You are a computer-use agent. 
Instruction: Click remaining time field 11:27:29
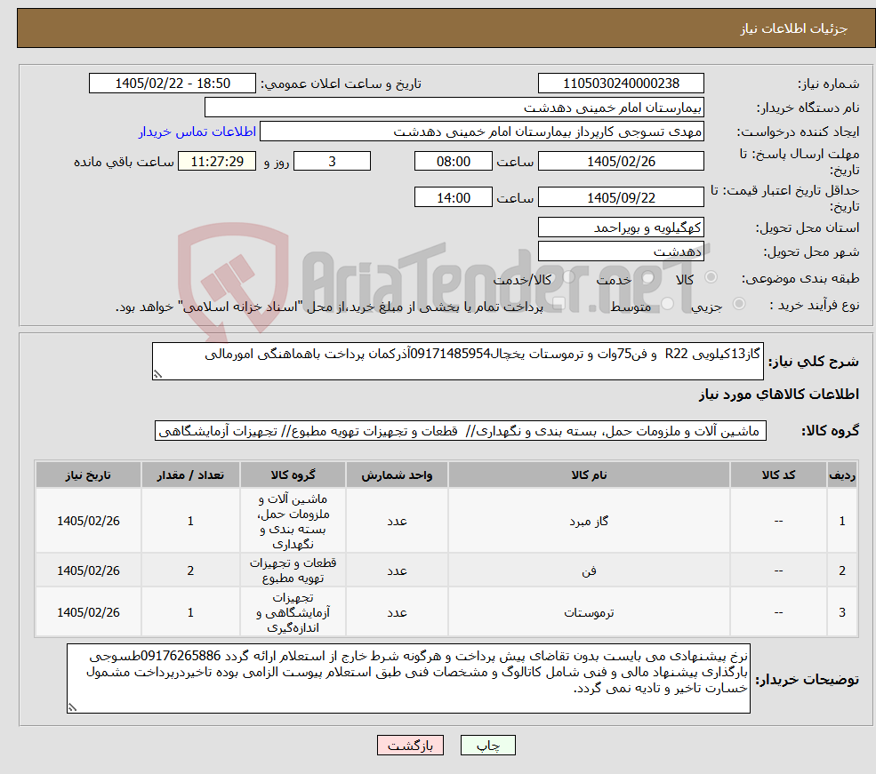coord(217,161)
